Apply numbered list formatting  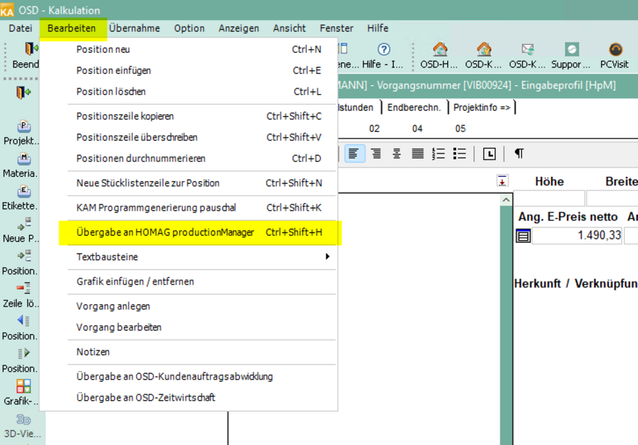coord(439,154)
